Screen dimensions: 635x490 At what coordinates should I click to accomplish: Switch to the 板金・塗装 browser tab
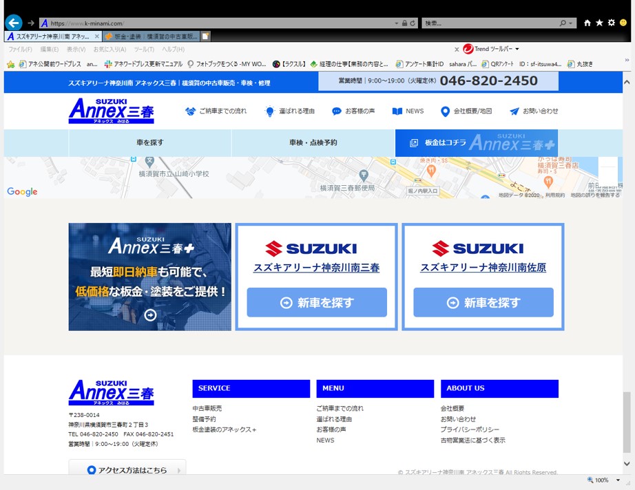click(152, 36)
